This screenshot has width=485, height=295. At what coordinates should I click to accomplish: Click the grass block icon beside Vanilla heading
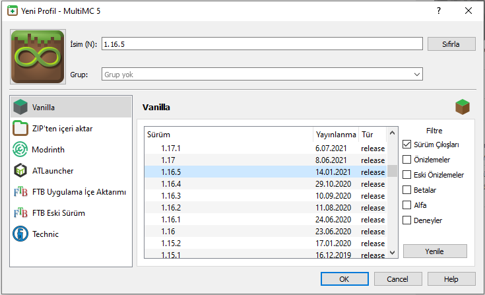click(x=463, y=107)
